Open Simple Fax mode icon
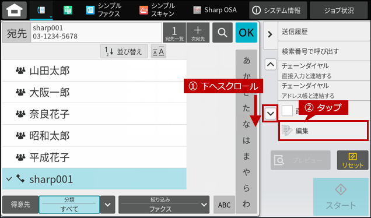The width and height of the screenshot is (371, 218). (90, 10)
